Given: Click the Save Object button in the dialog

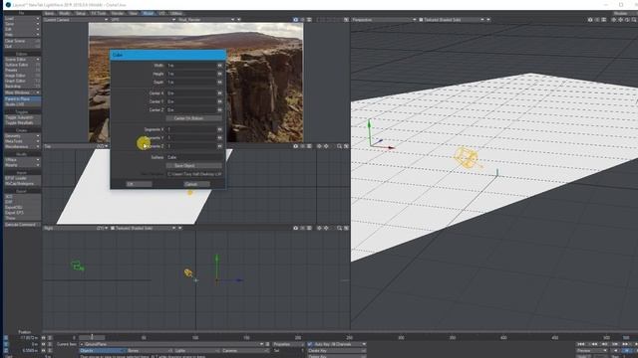Looking at the screenshot, I should [x=194, y=166].
